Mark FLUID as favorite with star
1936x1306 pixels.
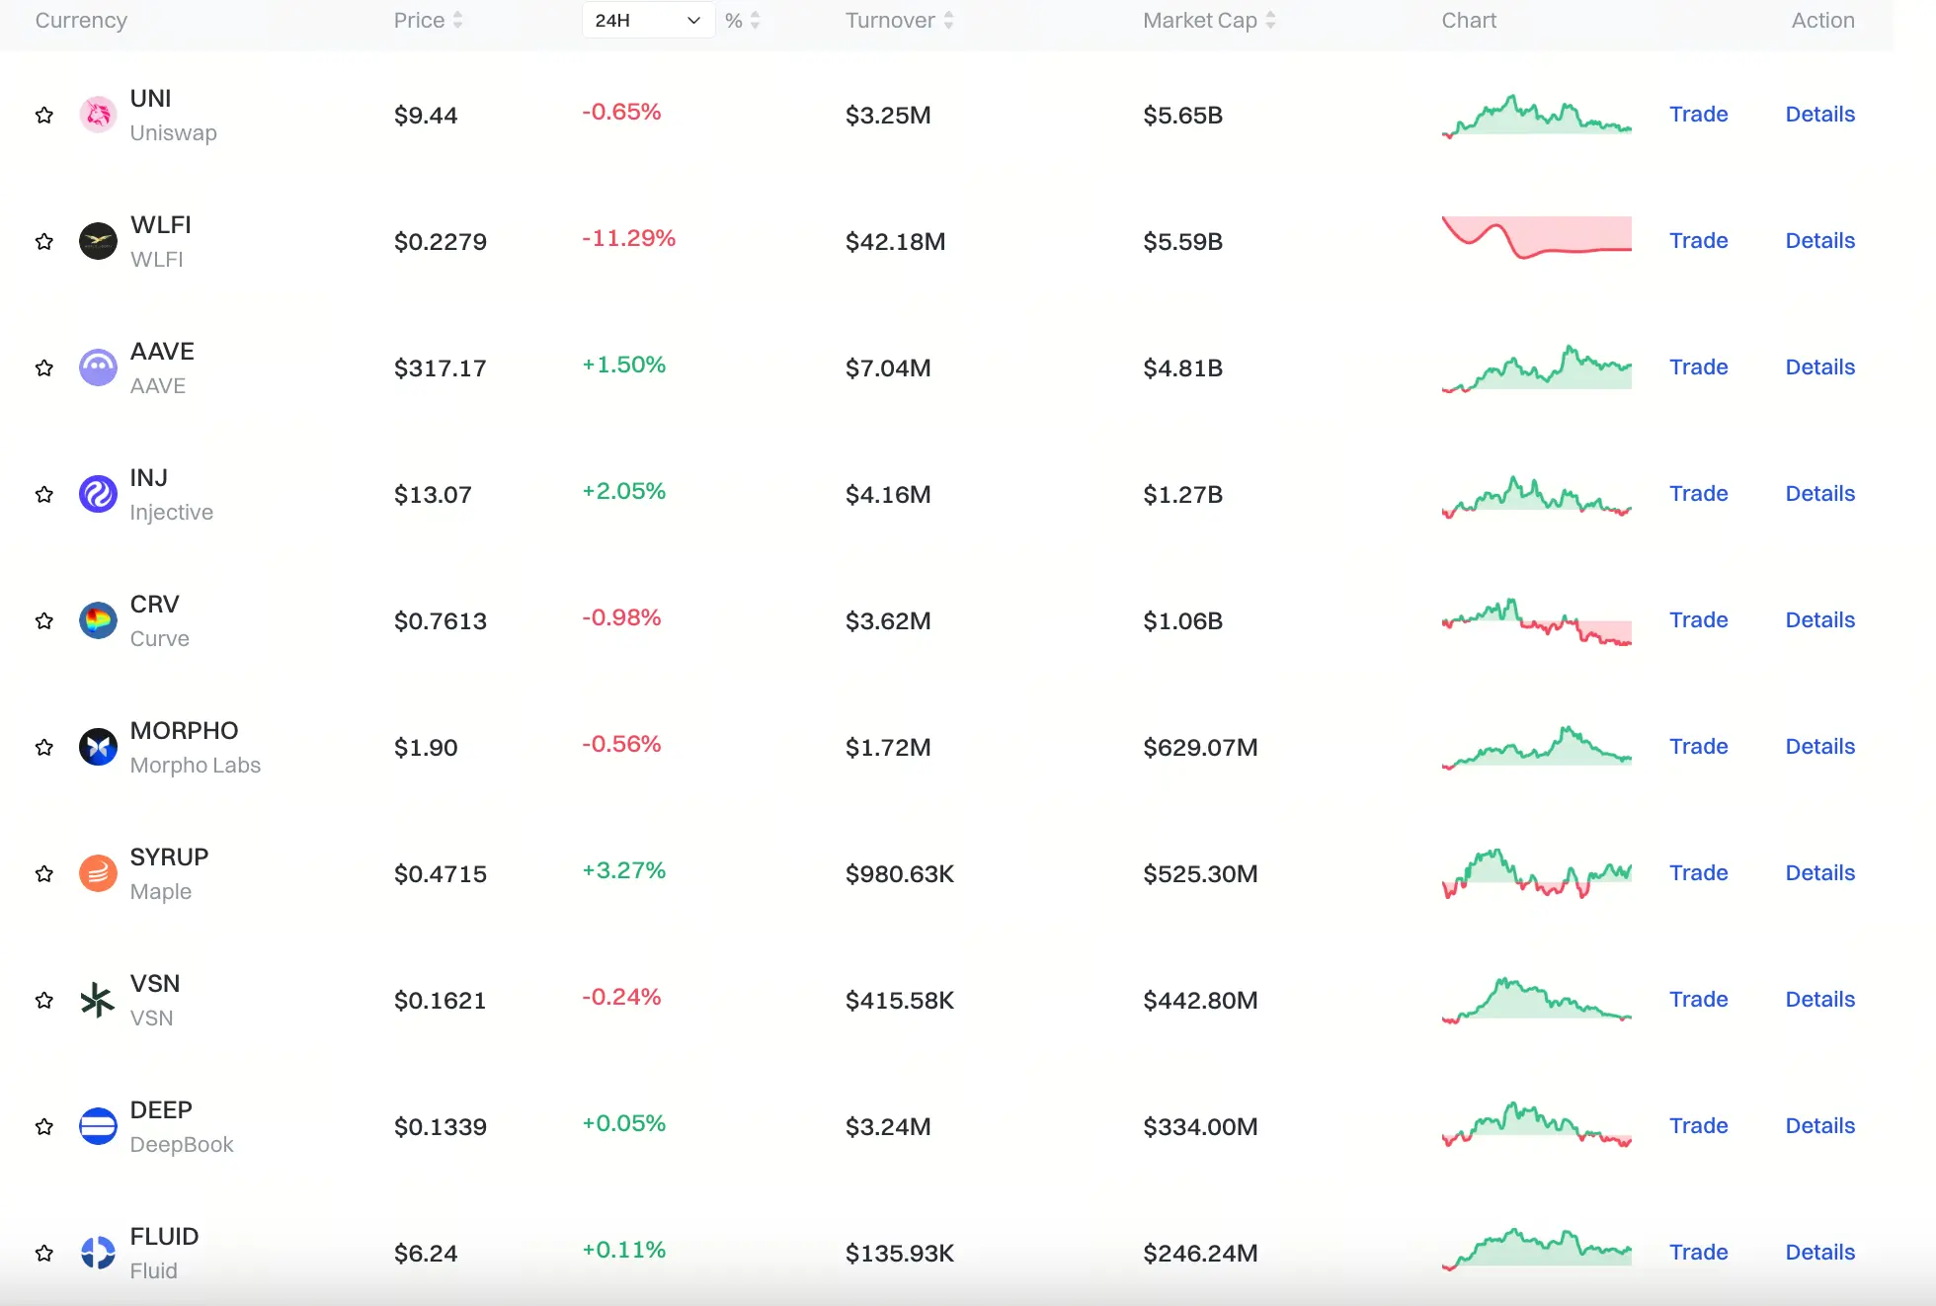click(44, 1253)
